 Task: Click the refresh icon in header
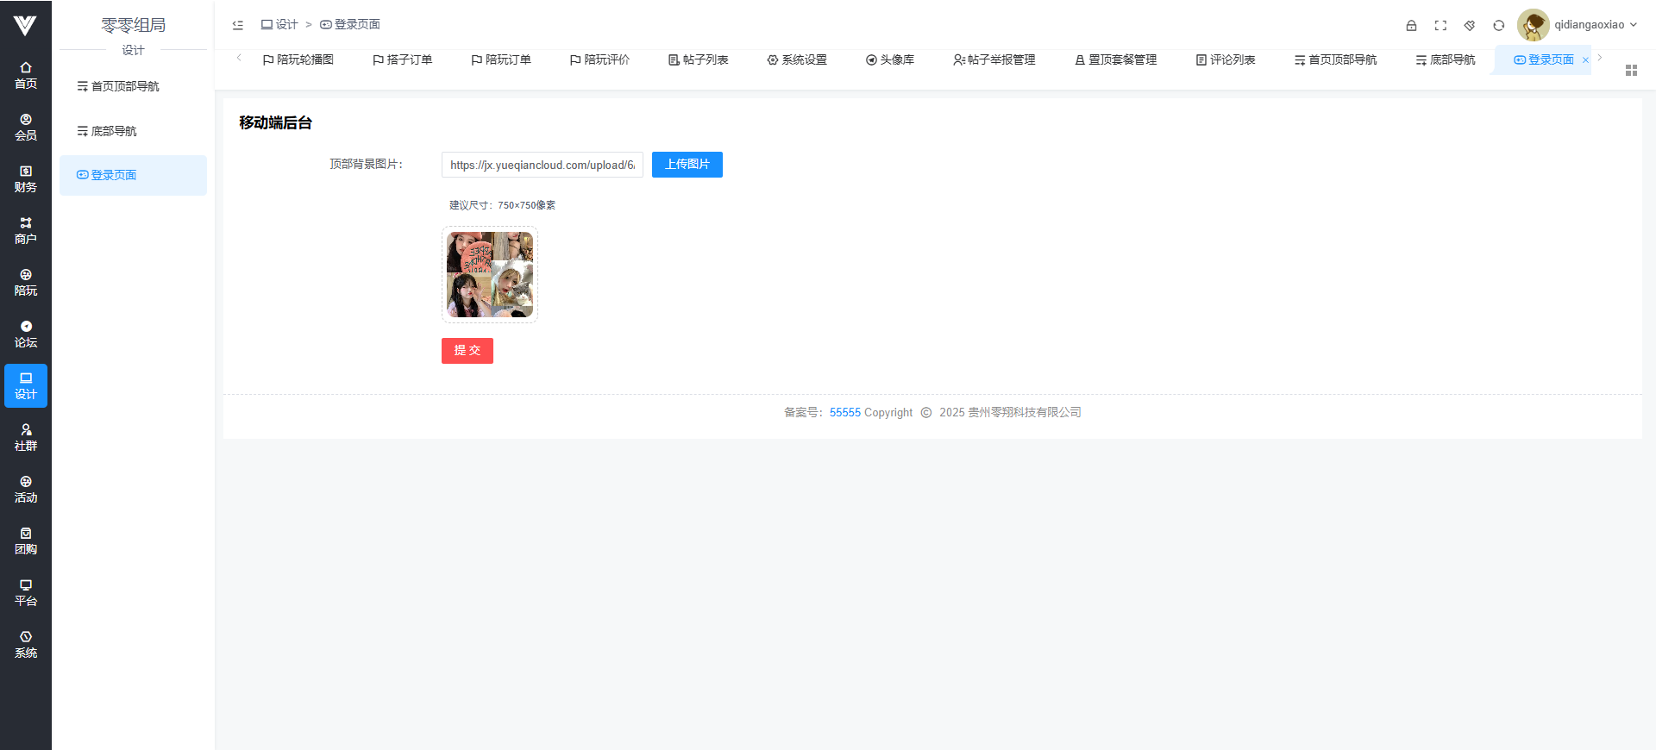(x=1499, y=26)
